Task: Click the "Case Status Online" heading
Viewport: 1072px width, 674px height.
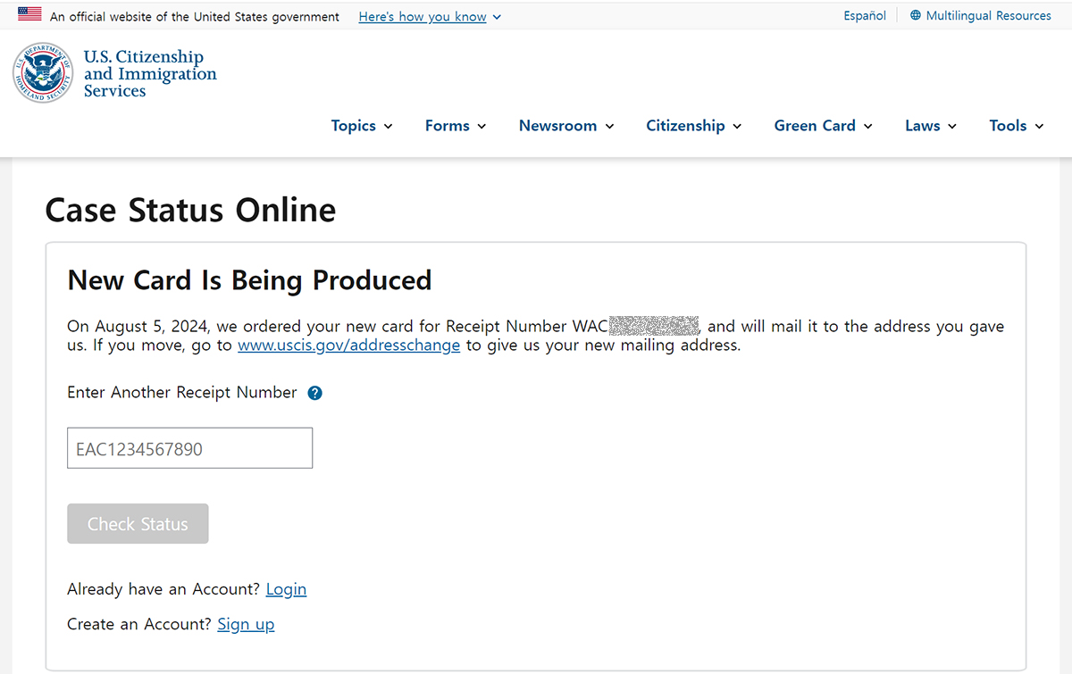Action: [190, 210]
